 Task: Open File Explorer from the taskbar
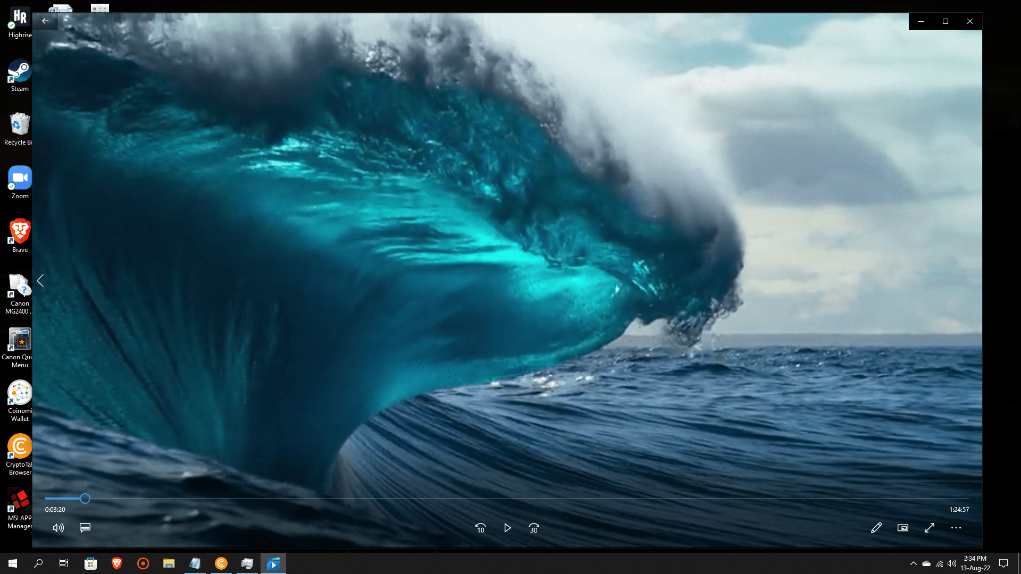click(169, 563)
